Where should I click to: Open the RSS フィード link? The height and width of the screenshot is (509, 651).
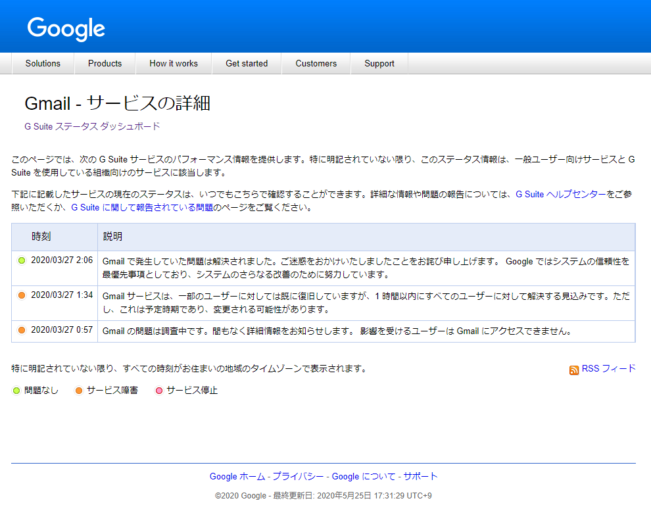click(608, 368)
